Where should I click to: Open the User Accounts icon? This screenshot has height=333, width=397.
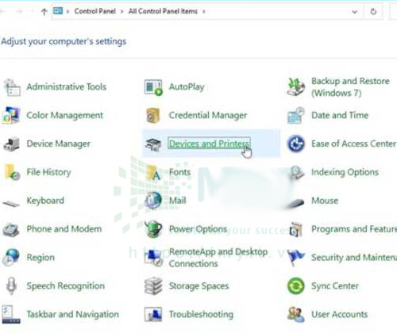click(x=295, y=315)
